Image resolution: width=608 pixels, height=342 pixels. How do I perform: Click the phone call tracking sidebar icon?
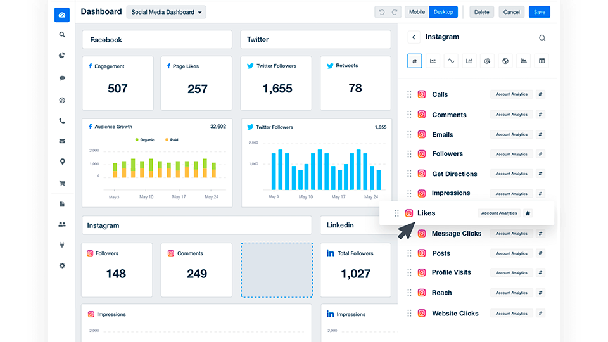click(62, 121)
